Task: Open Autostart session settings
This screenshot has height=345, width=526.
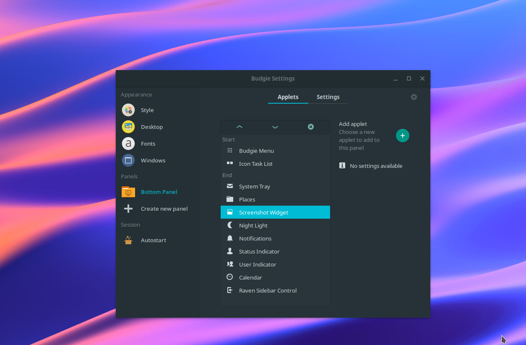Action: (x=154, y=240)
